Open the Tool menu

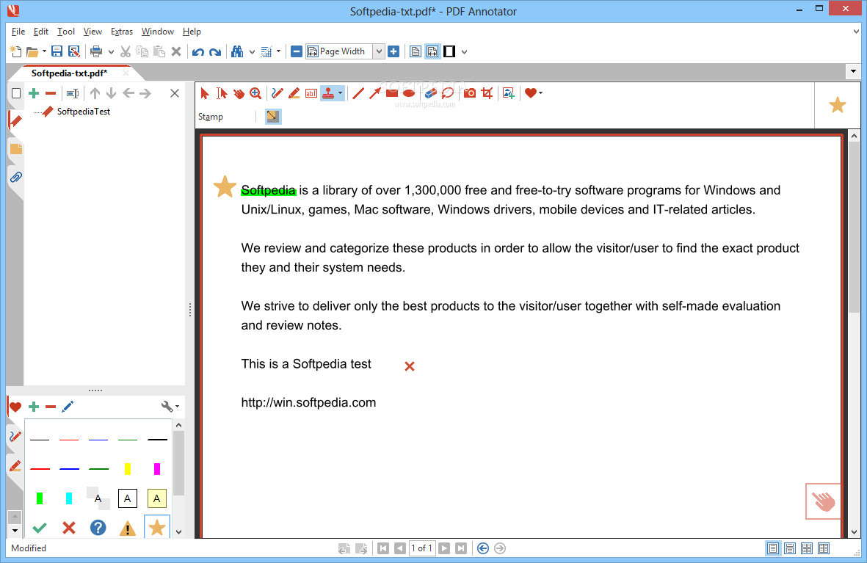tap(66, 32)
